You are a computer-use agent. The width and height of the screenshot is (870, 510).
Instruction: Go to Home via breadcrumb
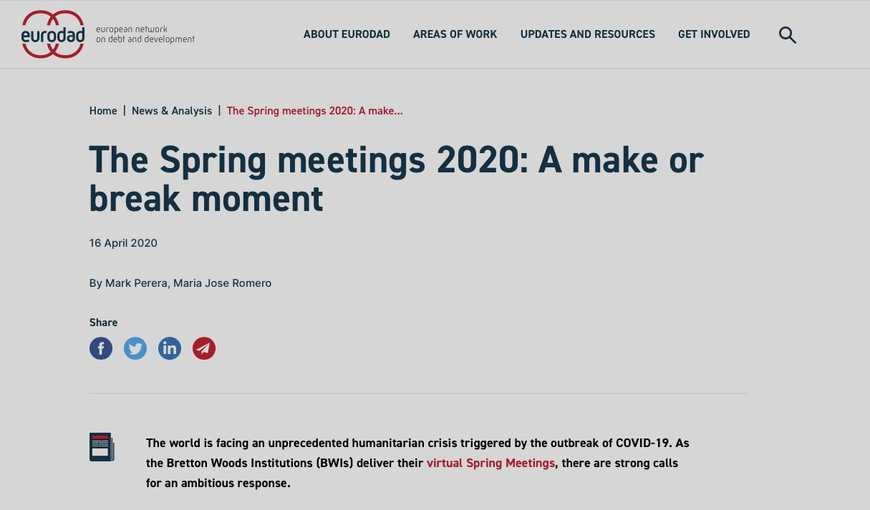(103, 111)
